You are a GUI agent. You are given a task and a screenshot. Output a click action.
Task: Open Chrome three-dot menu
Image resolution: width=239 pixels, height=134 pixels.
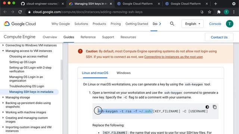click(x=234, y=12)
